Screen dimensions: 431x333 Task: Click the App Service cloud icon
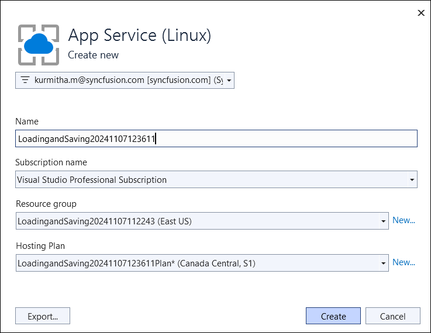39,45
